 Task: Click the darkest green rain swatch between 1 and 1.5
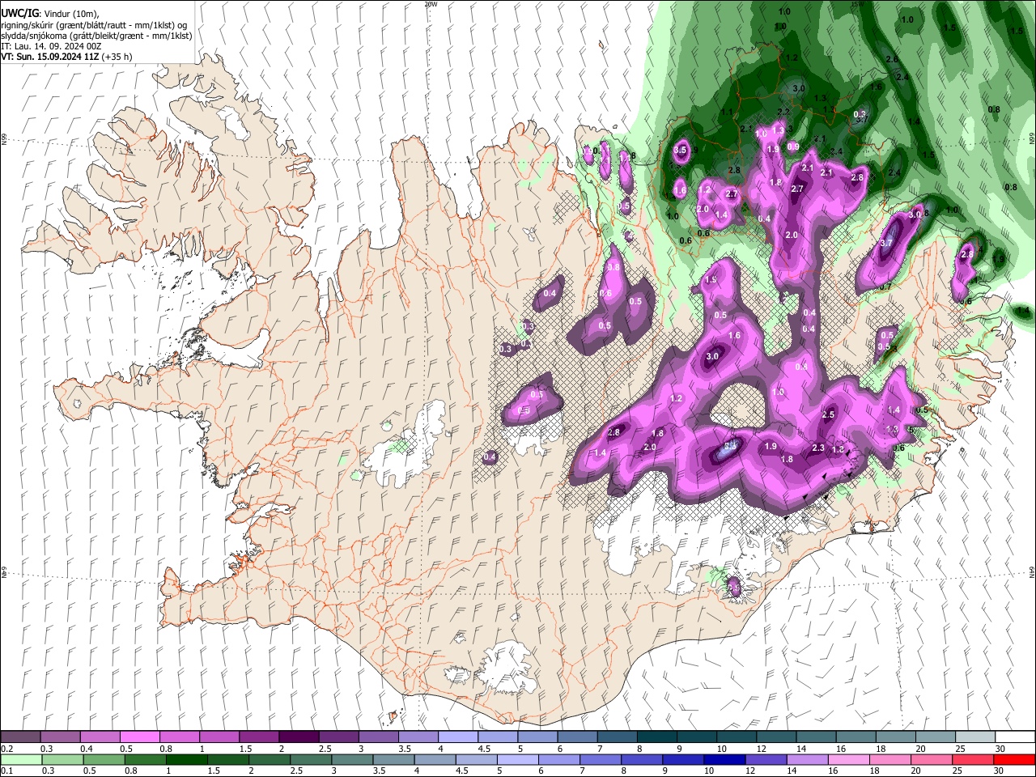pos(186,759)
